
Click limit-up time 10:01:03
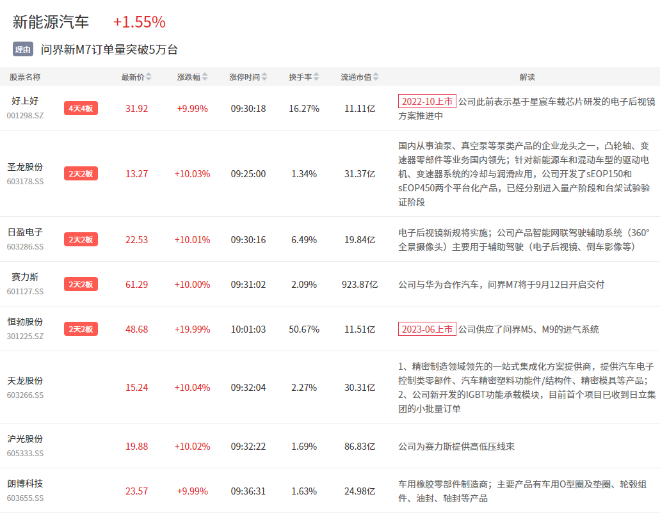(x=248, y=329)
